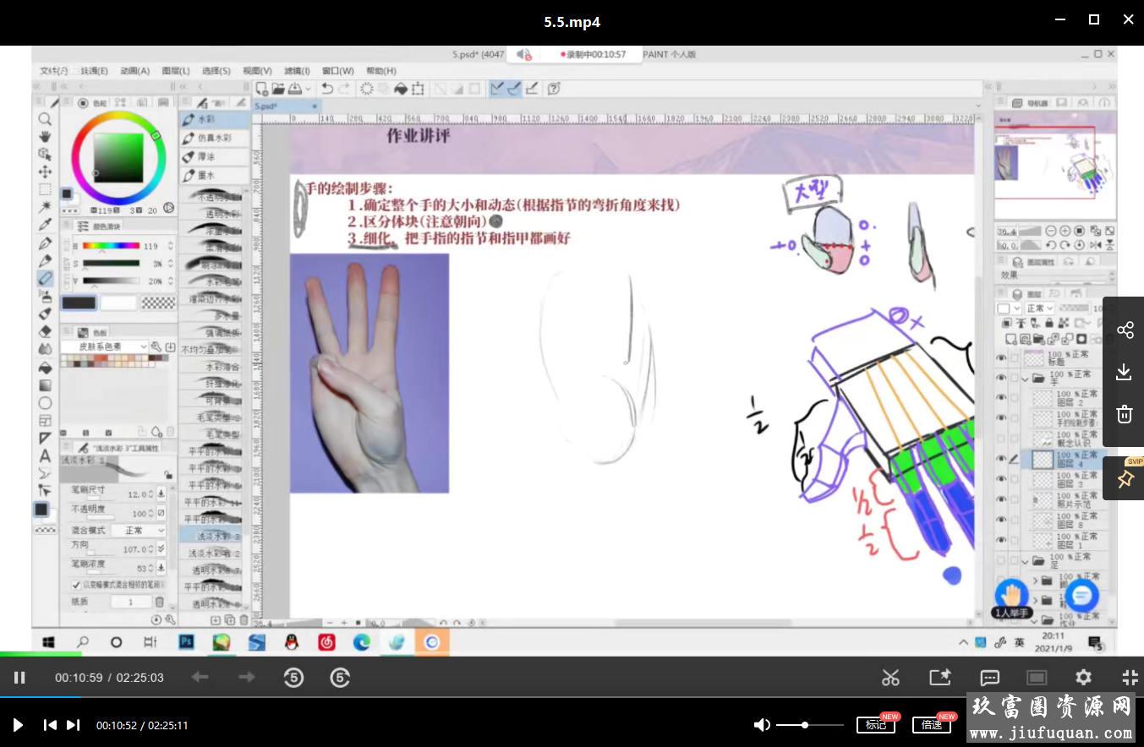This screenshot has width=1144, height=747.
Task: Open the 图层(L) menu
Action: coord(176,71)
